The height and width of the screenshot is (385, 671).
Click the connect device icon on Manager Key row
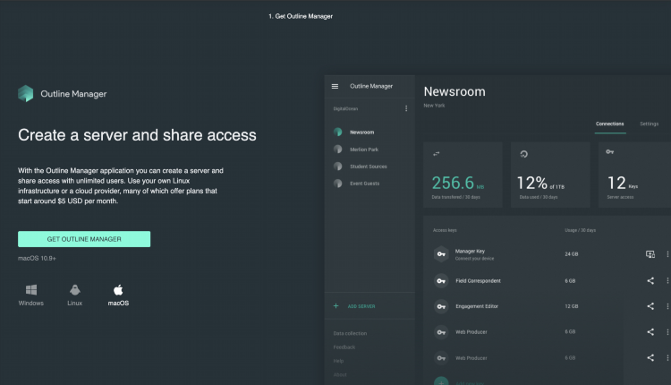[650, 254]
